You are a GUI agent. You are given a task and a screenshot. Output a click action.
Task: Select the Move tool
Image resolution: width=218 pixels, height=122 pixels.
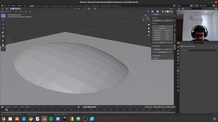tap(3, 24)
